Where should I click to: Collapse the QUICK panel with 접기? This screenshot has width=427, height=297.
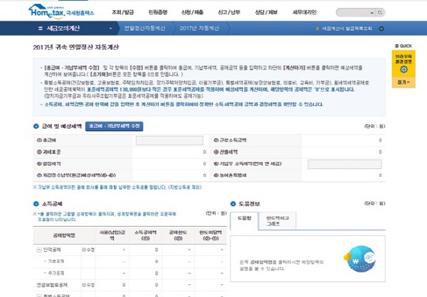[403, 82]
